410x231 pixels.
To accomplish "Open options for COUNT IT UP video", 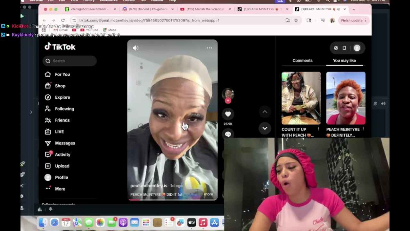I will (318, 129).
